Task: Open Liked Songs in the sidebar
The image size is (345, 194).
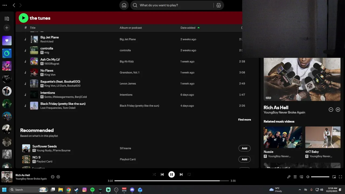Action: tap(7, 40)
